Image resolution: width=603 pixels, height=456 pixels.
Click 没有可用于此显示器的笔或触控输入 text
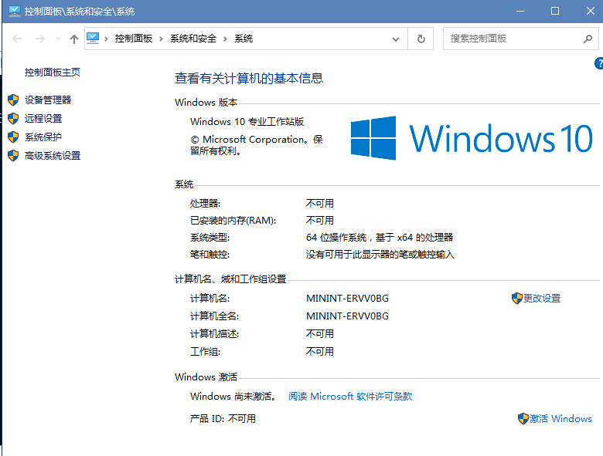pos(380,255)
